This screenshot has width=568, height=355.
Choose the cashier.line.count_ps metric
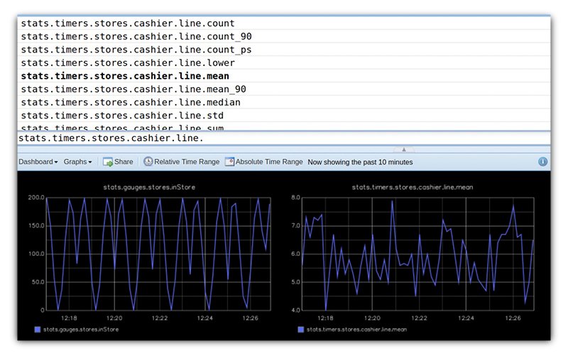coord(136,50)
